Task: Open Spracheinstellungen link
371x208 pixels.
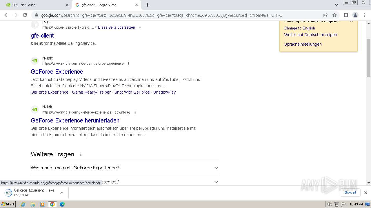Action: (303, 44)
